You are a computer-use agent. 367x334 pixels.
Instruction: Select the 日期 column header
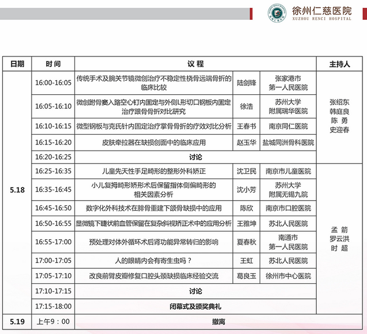[x=17, y=64]
